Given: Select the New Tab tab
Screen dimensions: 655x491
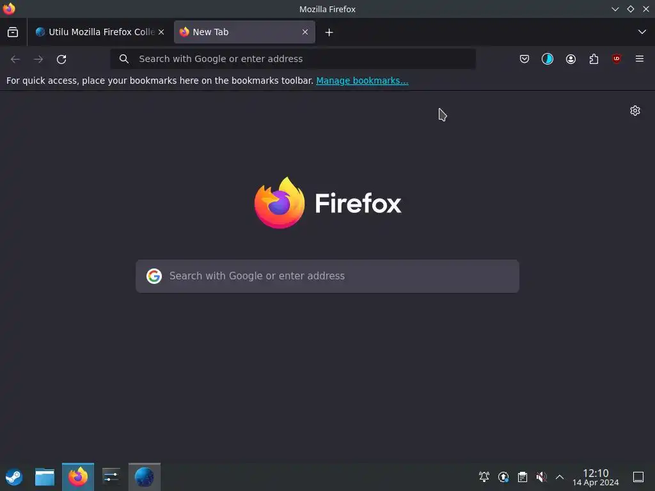Looking at the screenshot, I should click(x=244, y=32).
